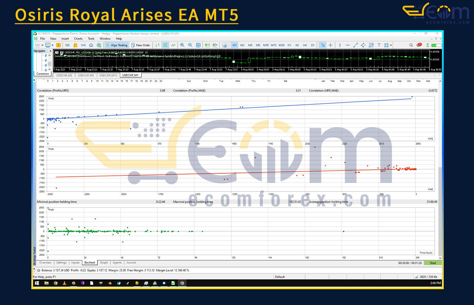The image size is (474, 305).
Task: Open the Overview tab in Strategy Tester
Action: pos(45,263)
